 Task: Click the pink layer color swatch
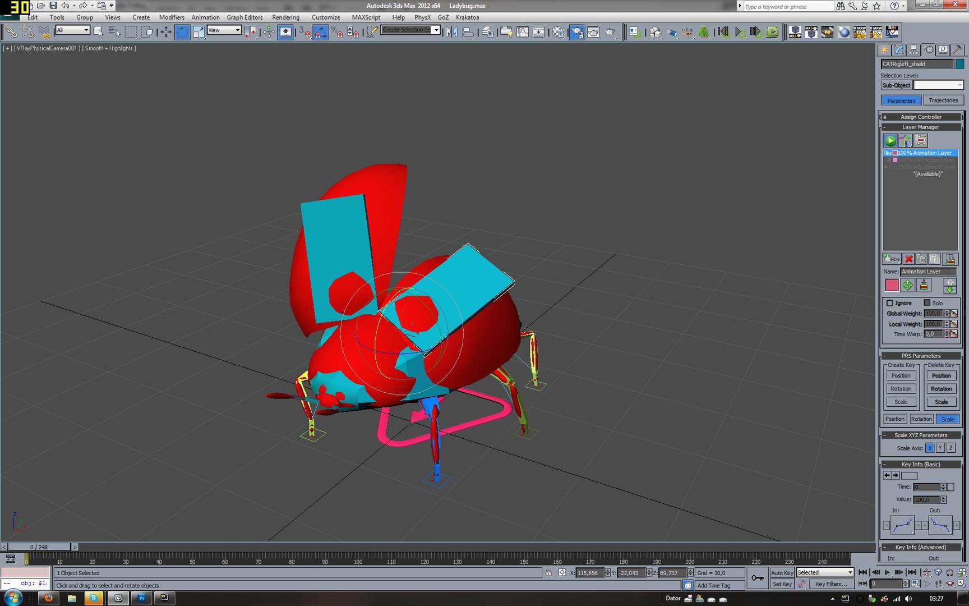pyautogui.click(x=892, y=286)
